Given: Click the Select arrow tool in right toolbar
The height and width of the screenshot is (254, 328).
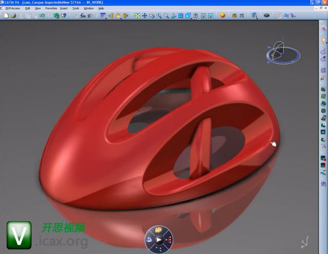Looking at the screenshot, I should [x=323, y=40].
